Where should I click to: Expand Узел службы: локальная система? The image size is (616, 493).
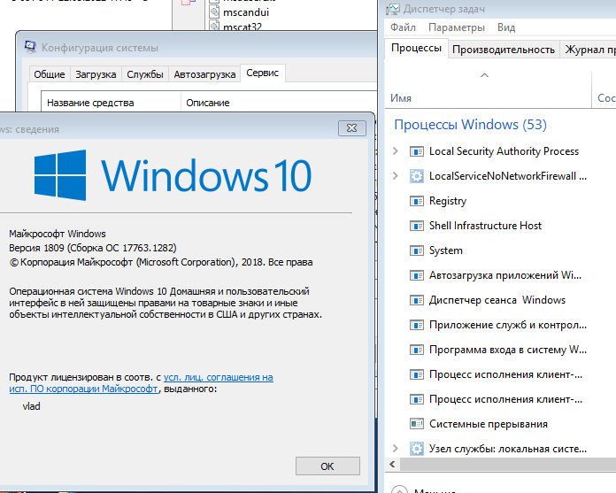[396, 448]
